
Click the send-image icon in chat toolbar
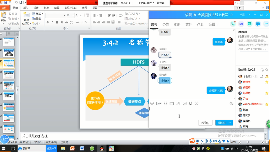click(x=185, y=103)
